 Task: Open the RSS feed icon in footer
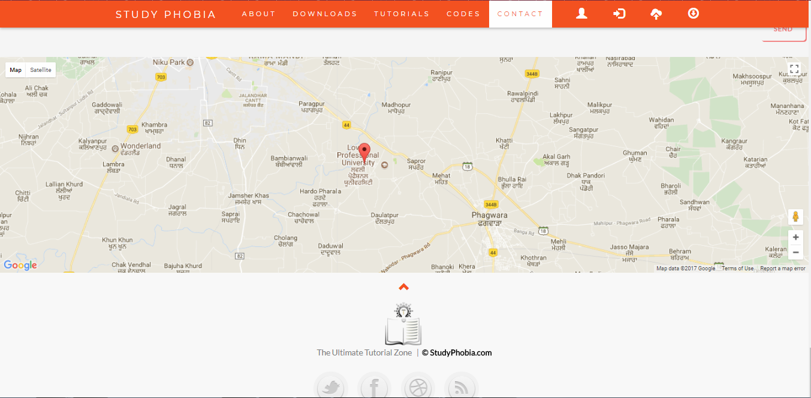(461, 387)
